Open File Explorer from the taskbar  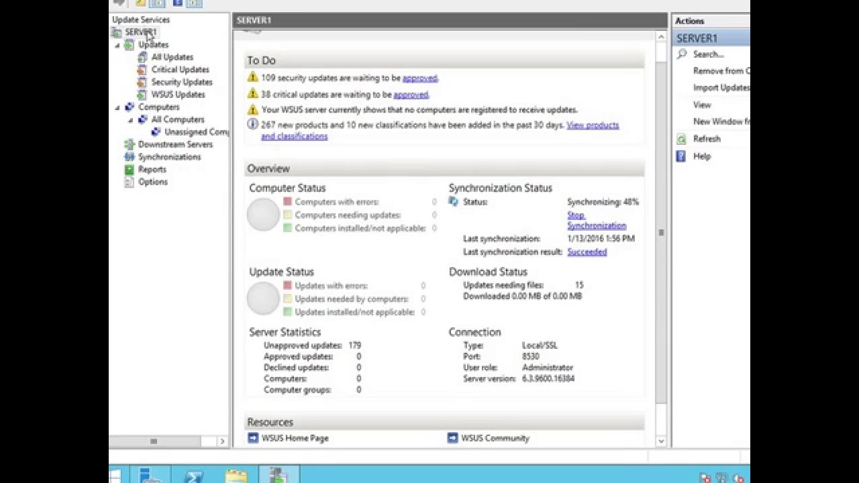[x=236, y=476]
